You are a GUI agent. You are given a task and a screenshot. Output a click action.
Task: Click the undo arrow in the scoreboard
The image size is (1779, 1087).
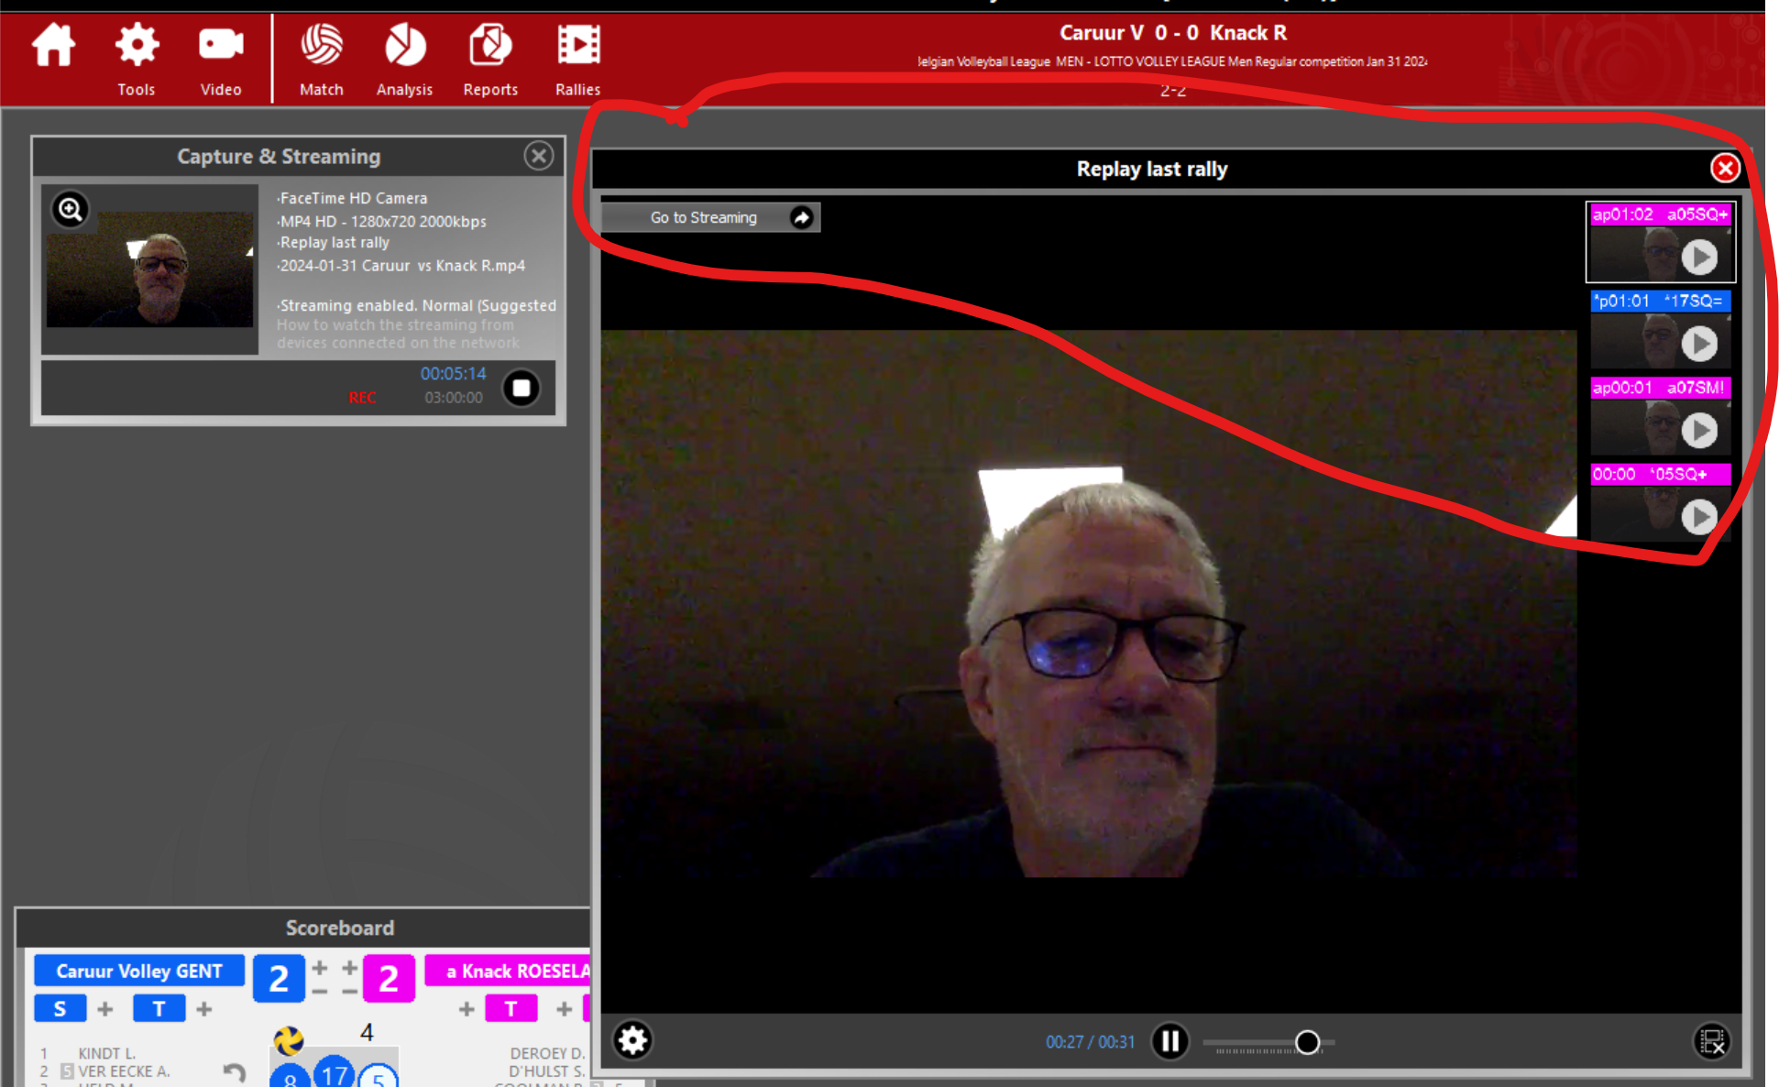click(x=235, y=1071)
